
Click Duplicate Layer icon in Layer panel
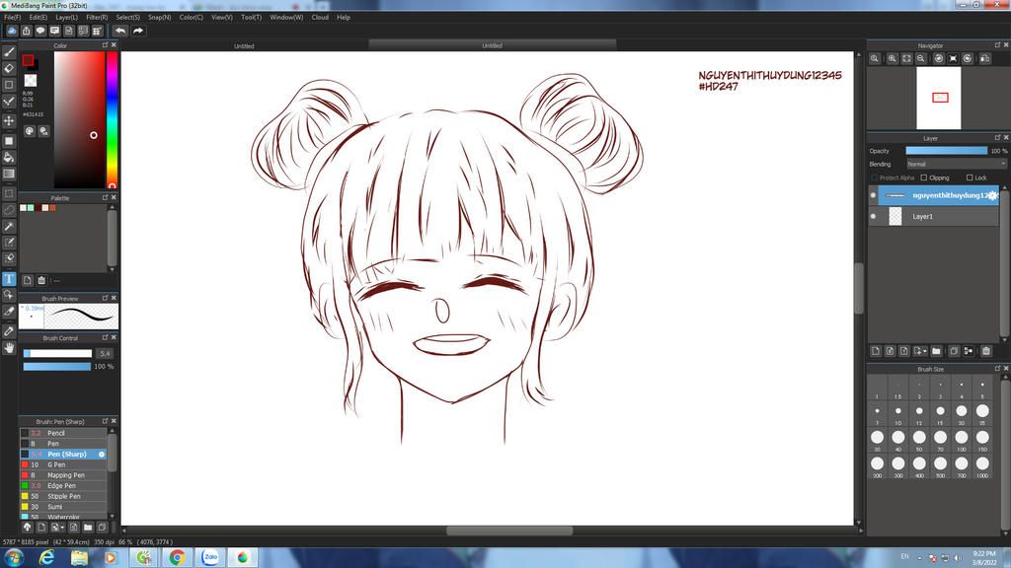[x=954, y=351]
